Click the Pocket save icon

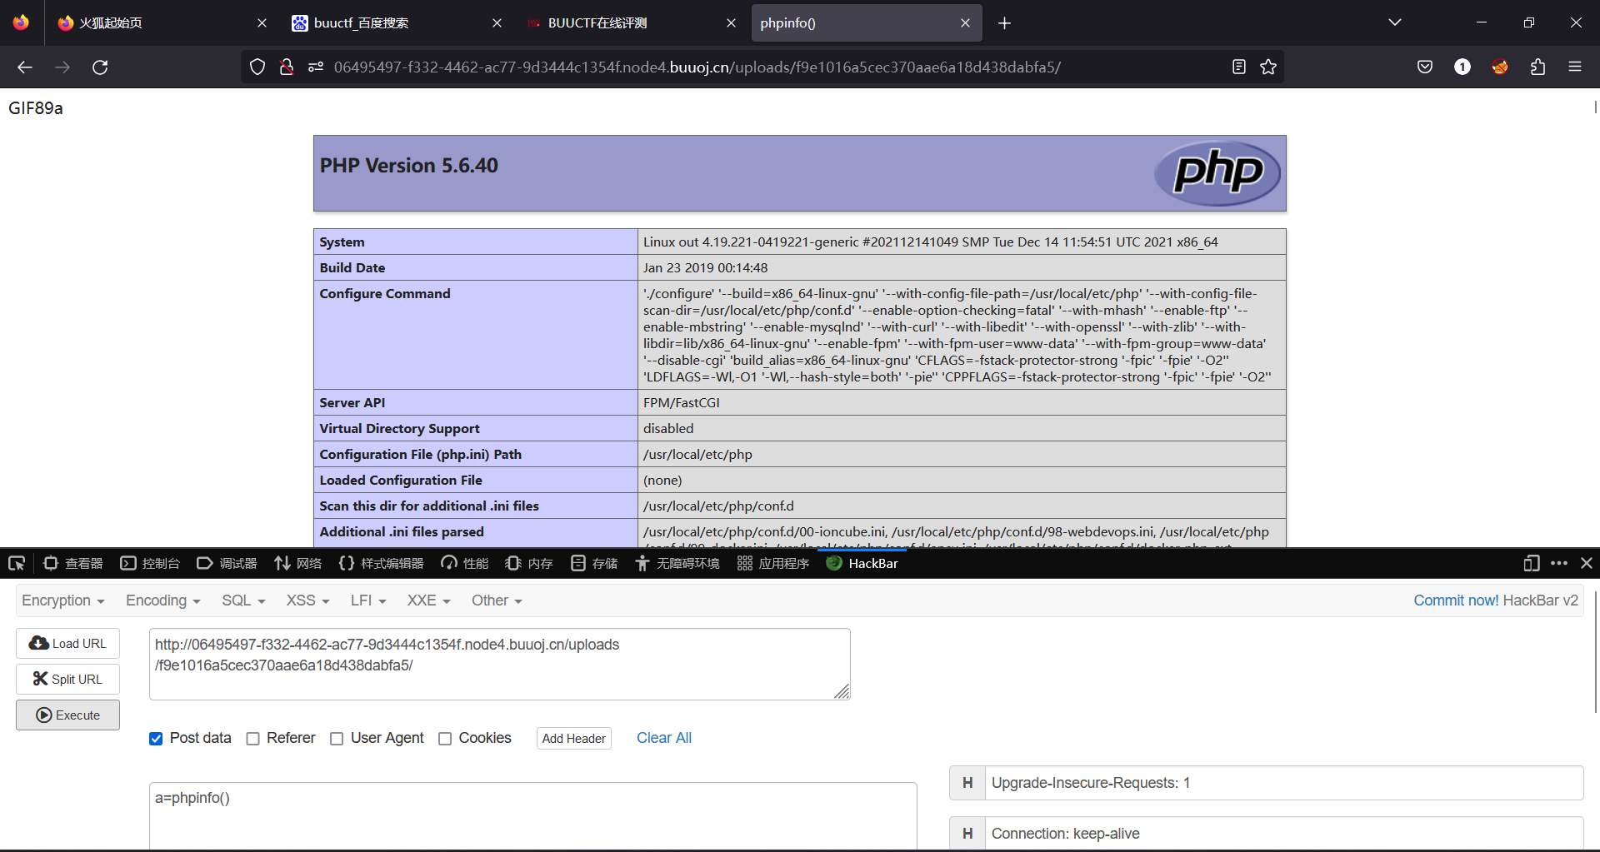coord(1425,67)
